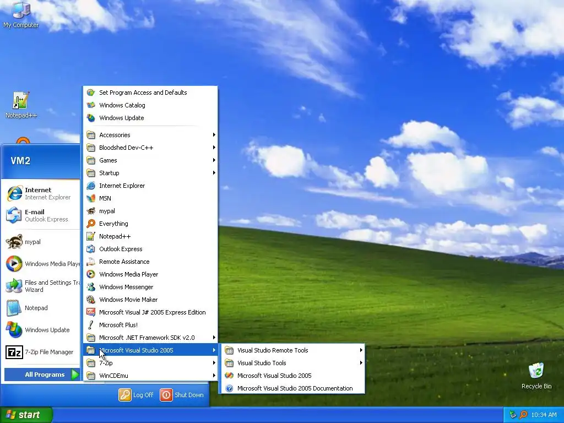Launch mypal in the All Programs menu

150,211
